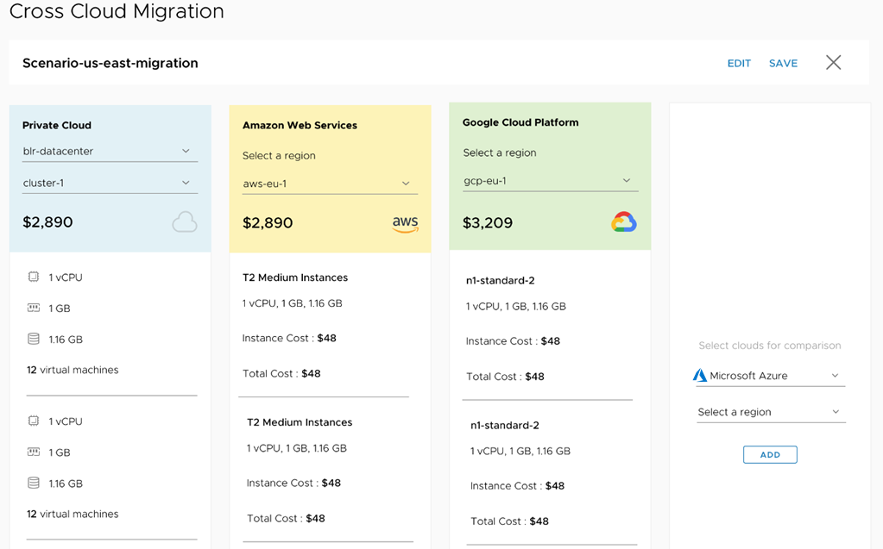Open the Microsoft Azure cloud dropdown
The width and height of the screenshot is (883, 549).
click(770, 376)
